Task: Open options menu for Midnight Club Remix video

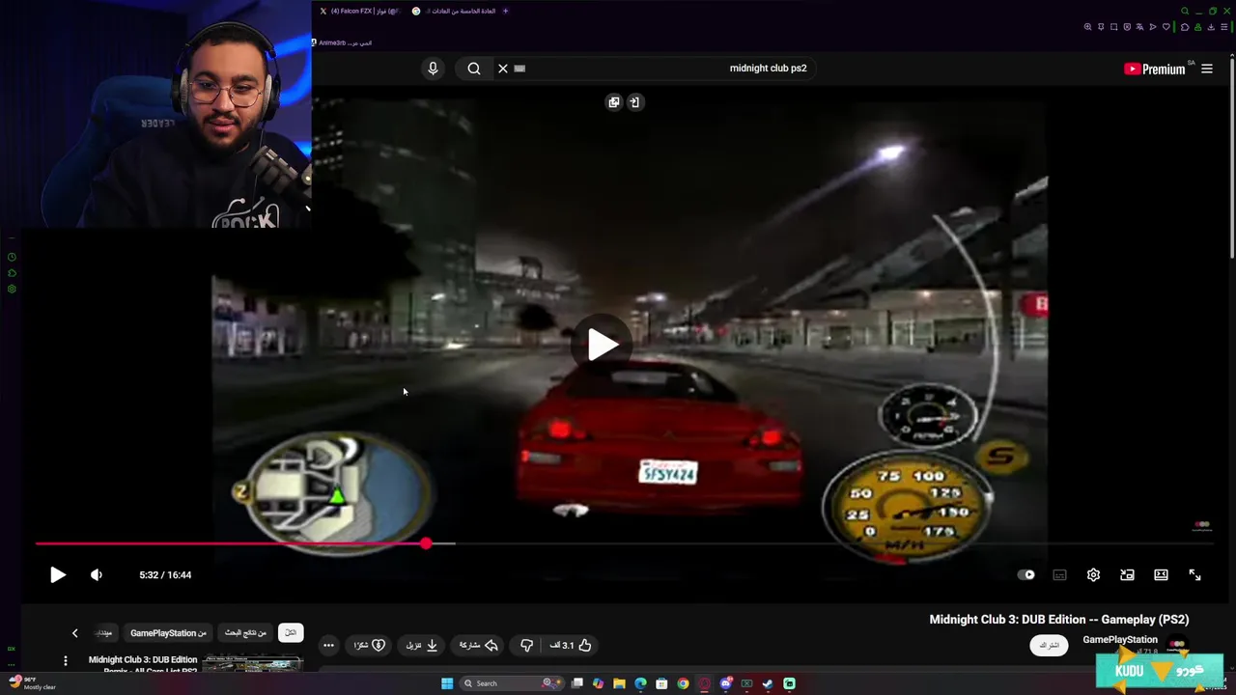Action: coord(66,661)
